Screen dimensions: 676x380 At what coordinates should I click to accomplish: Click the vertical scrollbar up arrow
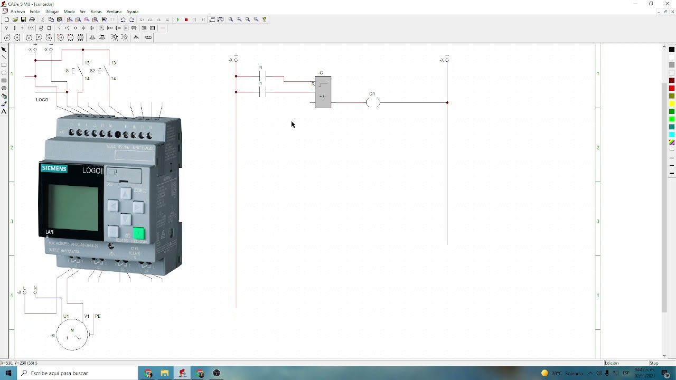[664, 47]
